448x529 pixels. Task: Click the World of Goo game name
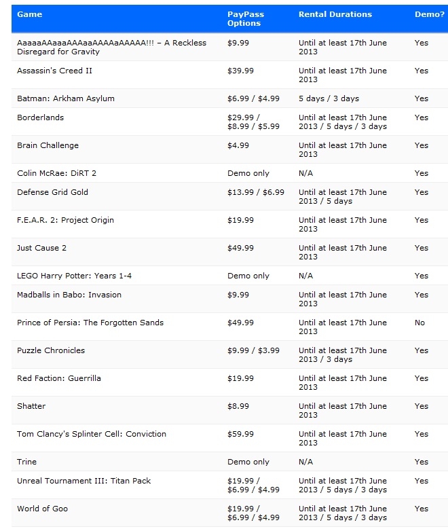click(x=42, y=509)
